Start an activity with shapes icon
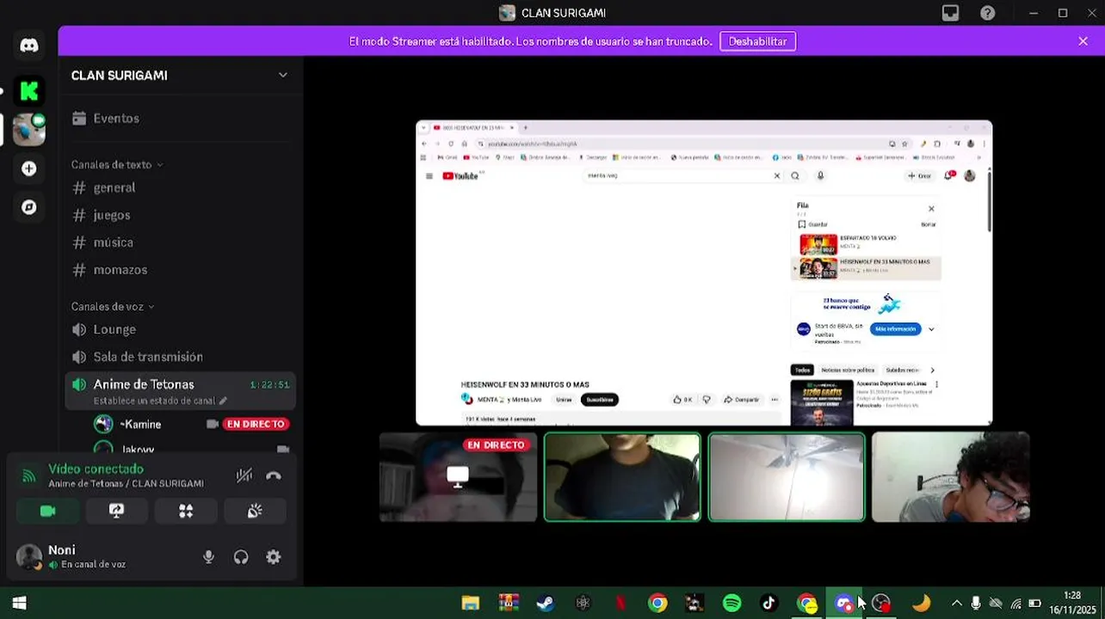 pos(186,511)
